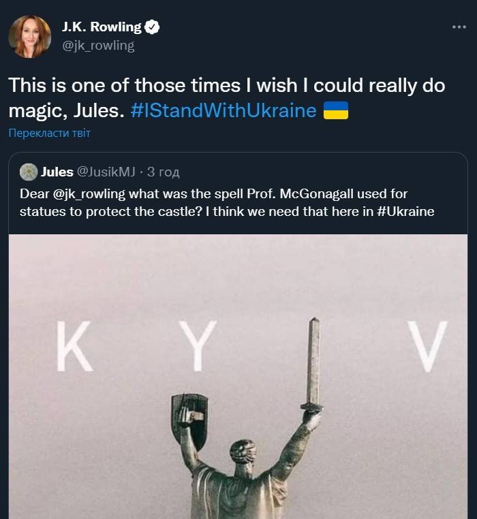
Task: Open the @jk_rowling handle link
Action: (x=98, y=46)
